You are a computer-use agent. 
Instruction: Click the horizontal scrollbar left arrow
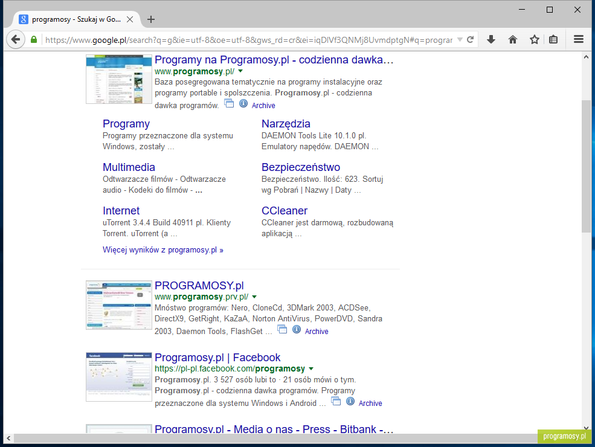coord(8,439)
